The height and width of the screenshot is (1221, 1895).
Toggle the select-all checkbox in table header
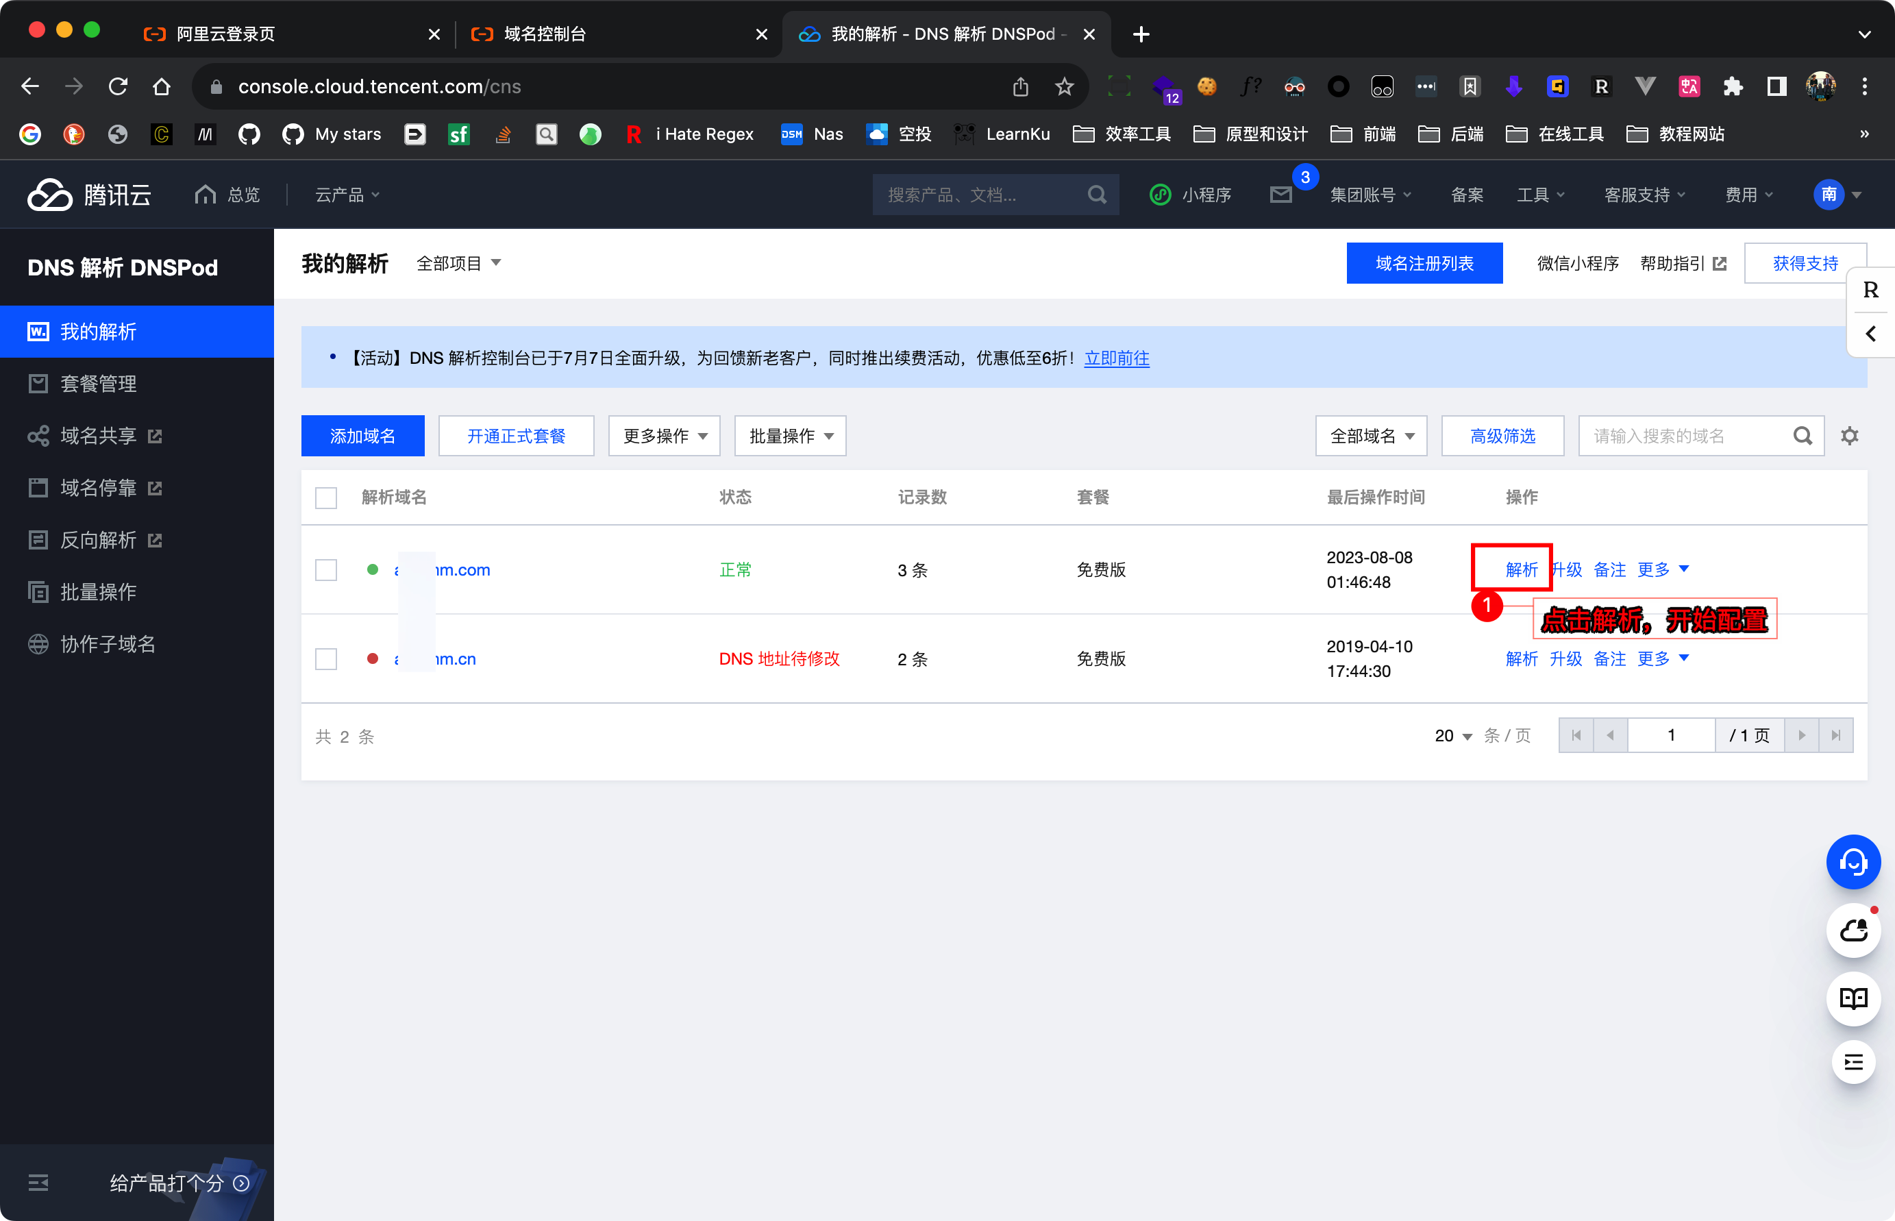pyautogui.click(x=325, y=497)
